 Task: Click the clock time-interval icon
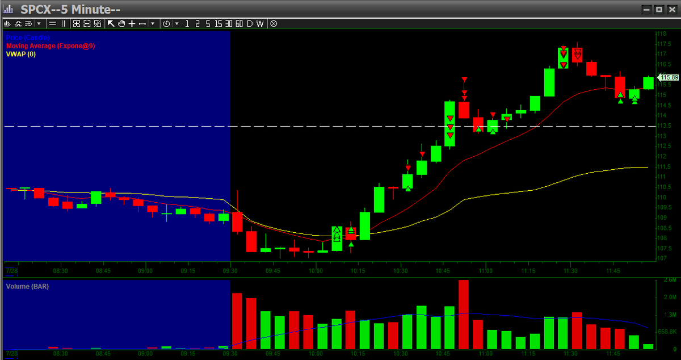[166, 23]
